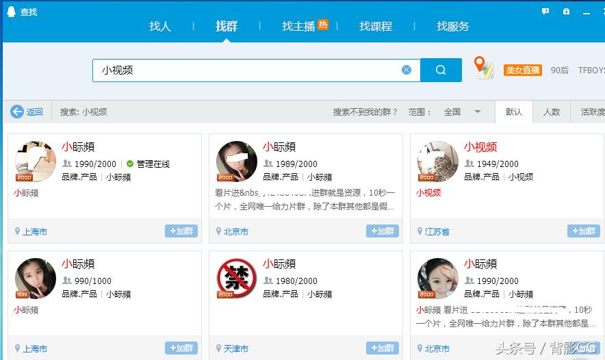Join the 1989/2000 北京市 group with +加群
The height and width of the screenshot is (360, 605).
[x=383, y=231]
